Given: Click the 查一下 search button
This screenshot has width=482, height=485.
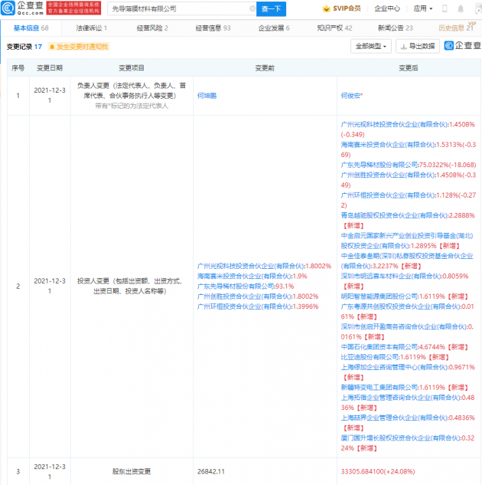Looking at the screenshot, I should click(x=271, y=8).
